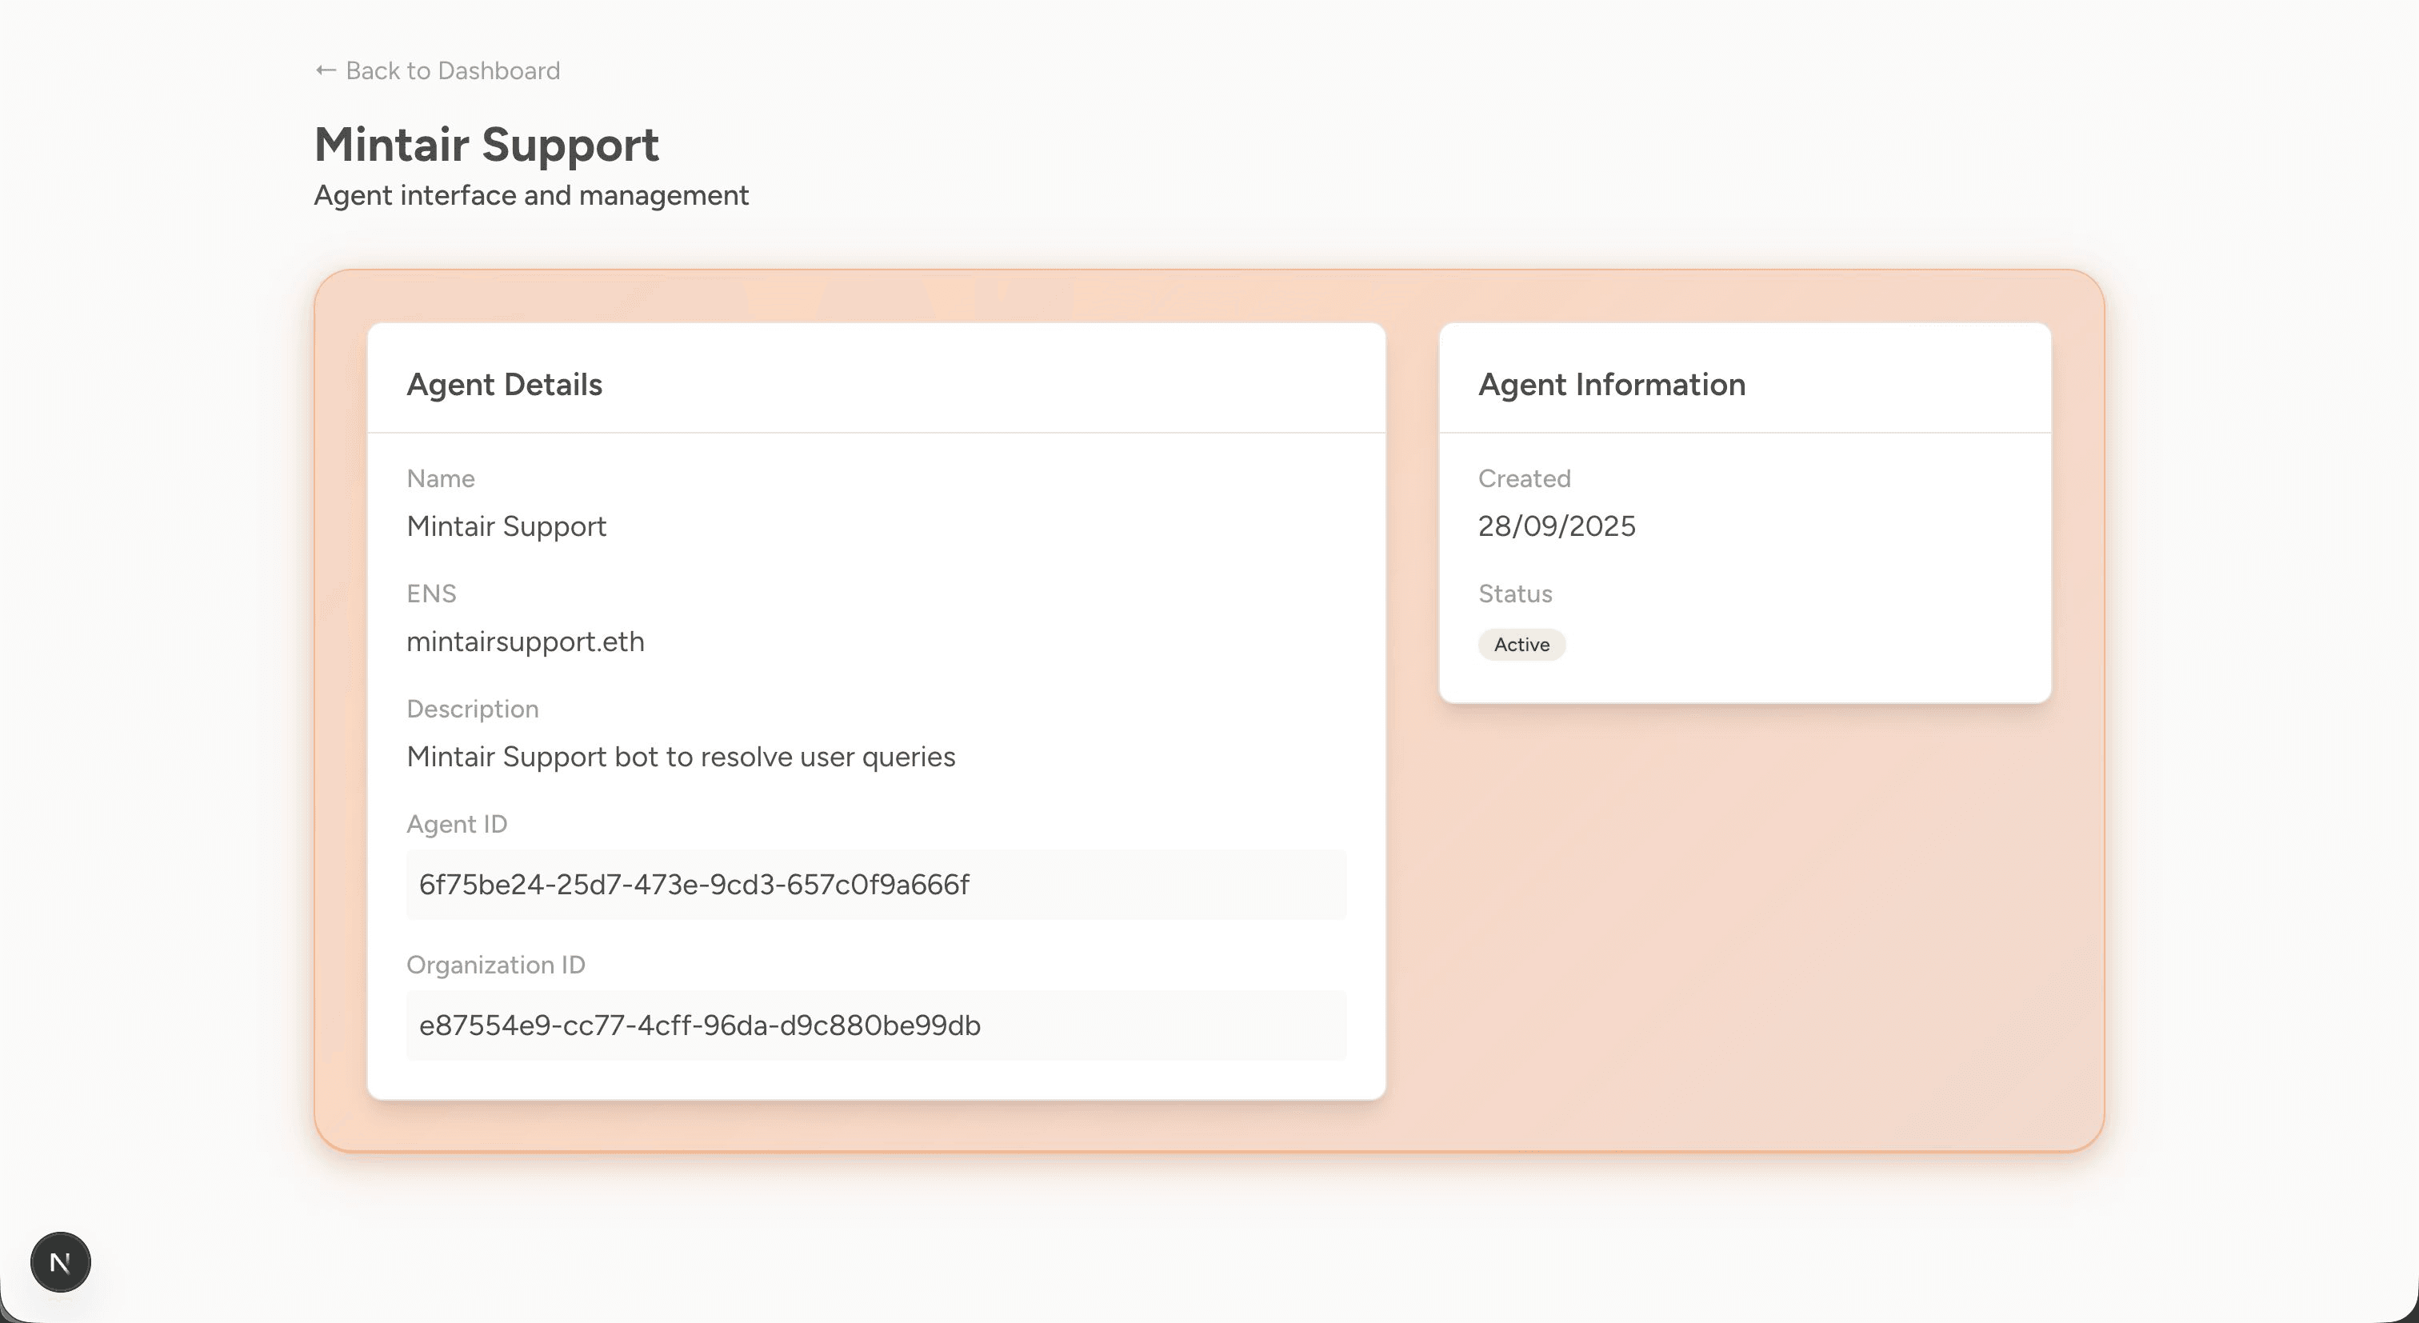Click the Agent interface and management subtitle

pyautogui.click(x=530, y=195)
